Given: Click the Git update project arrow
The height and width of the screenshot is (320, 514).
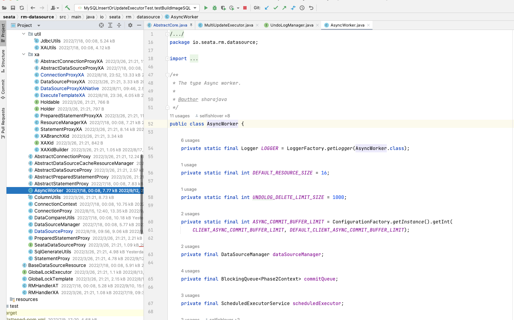Looking at the screenshot, I should [x=267, y=8].
